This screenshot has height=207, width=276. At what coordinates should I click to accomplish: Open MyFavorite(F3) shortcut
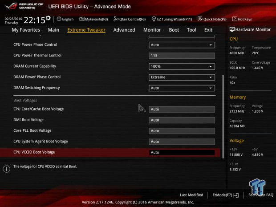[x=93, y=19]
